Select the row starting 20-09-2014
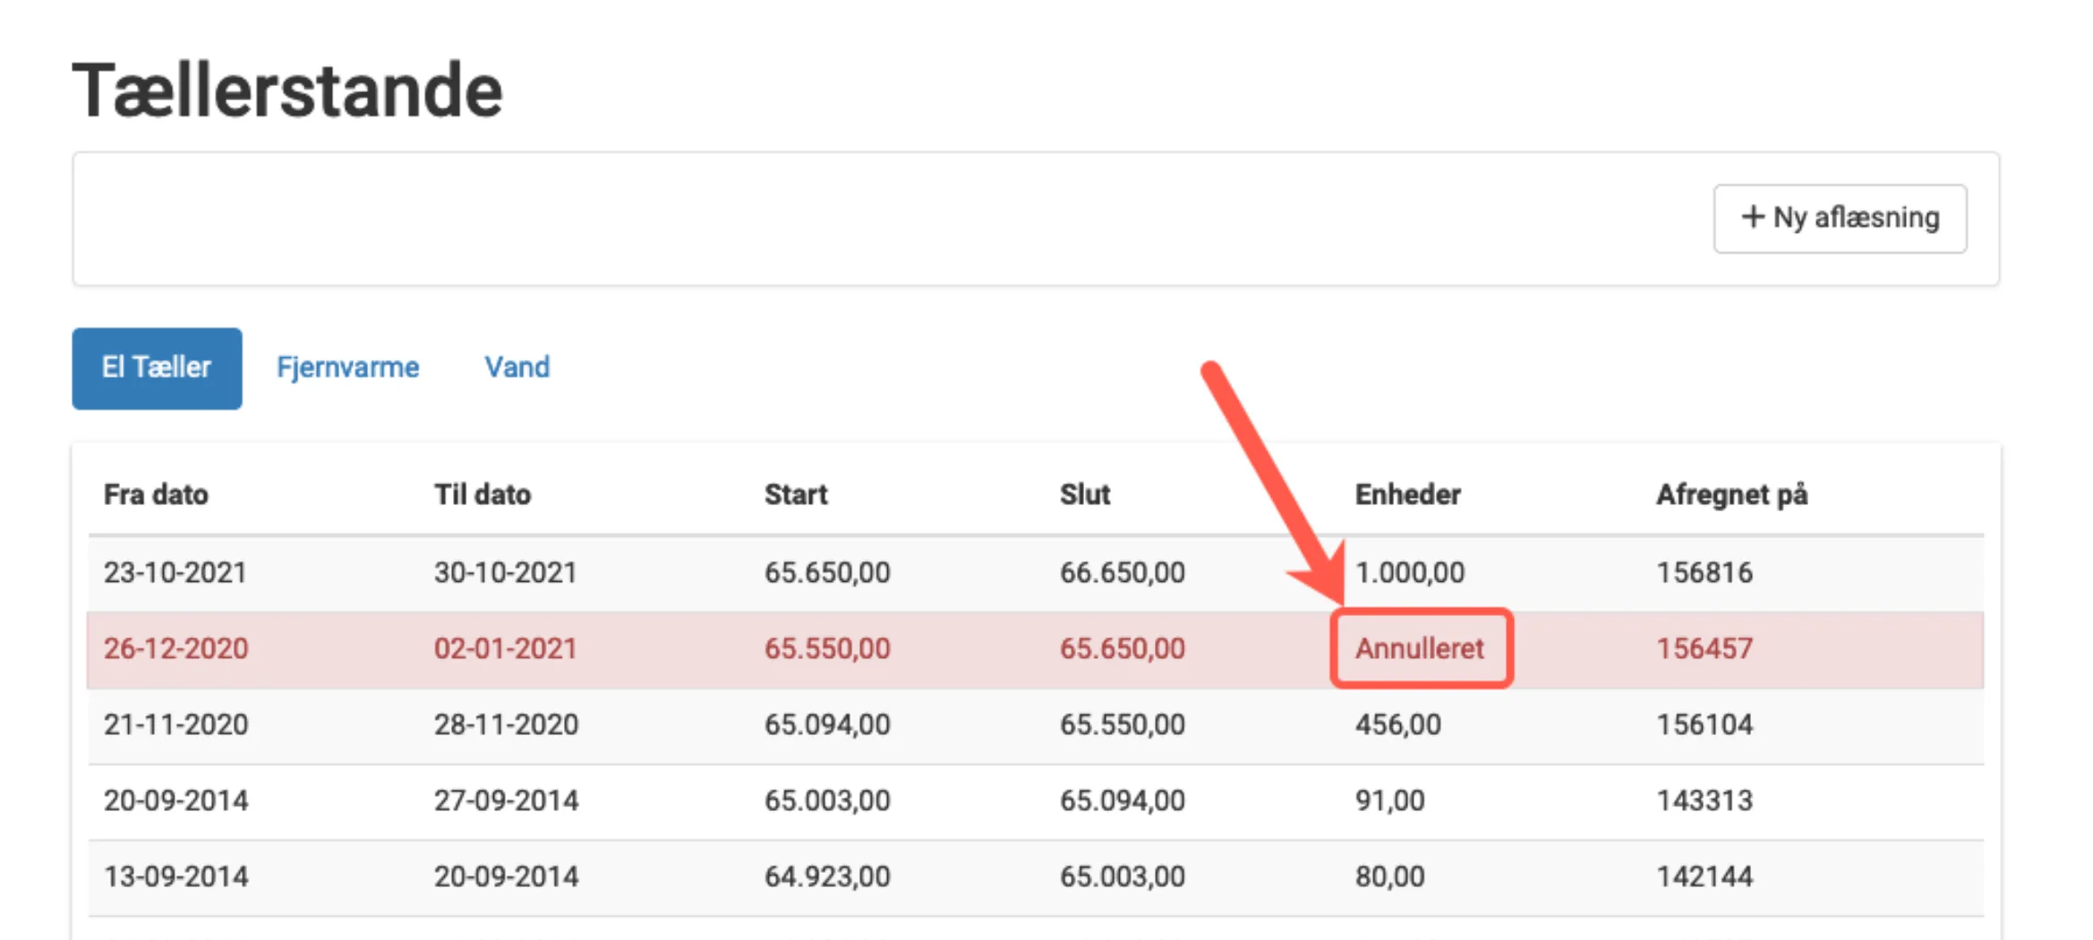This screenshot has height=940, width=2093. coord(175,800)
